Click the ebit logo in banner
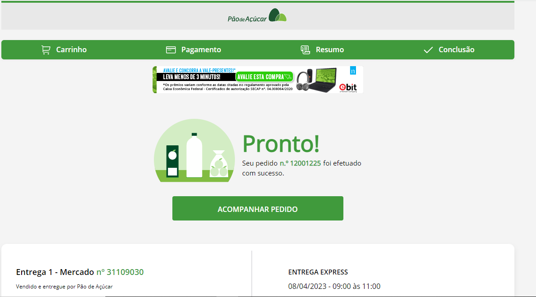This screenshot has width=536, height=297. click(x=348, y=87)
